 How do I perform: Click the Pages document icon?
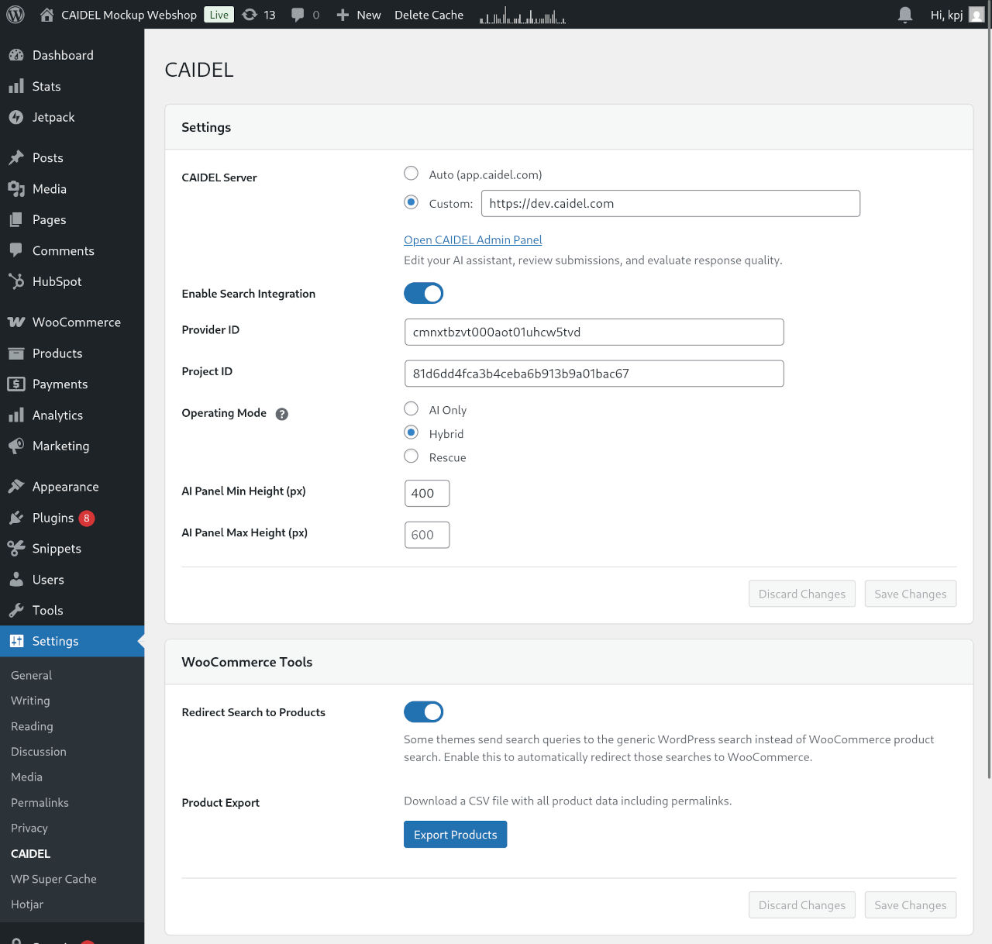[16, 219]
